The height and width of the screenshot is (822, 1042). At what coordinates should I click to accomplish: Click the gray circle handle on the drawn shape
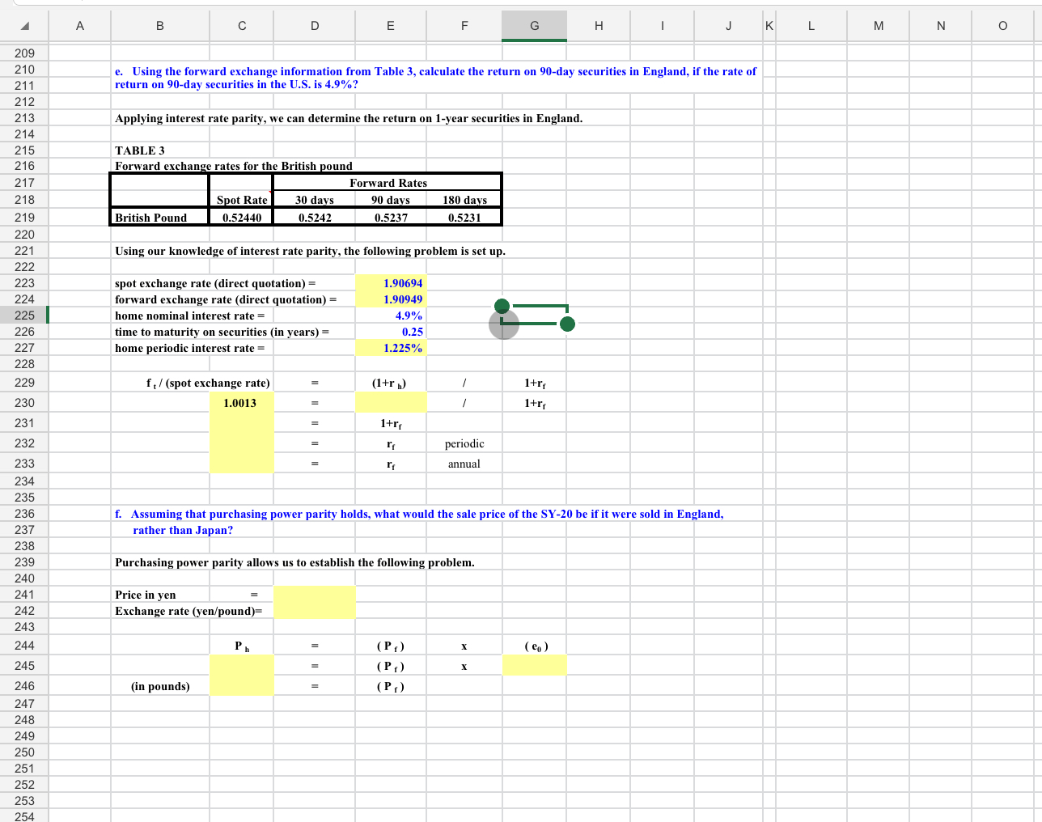(503, 325)
